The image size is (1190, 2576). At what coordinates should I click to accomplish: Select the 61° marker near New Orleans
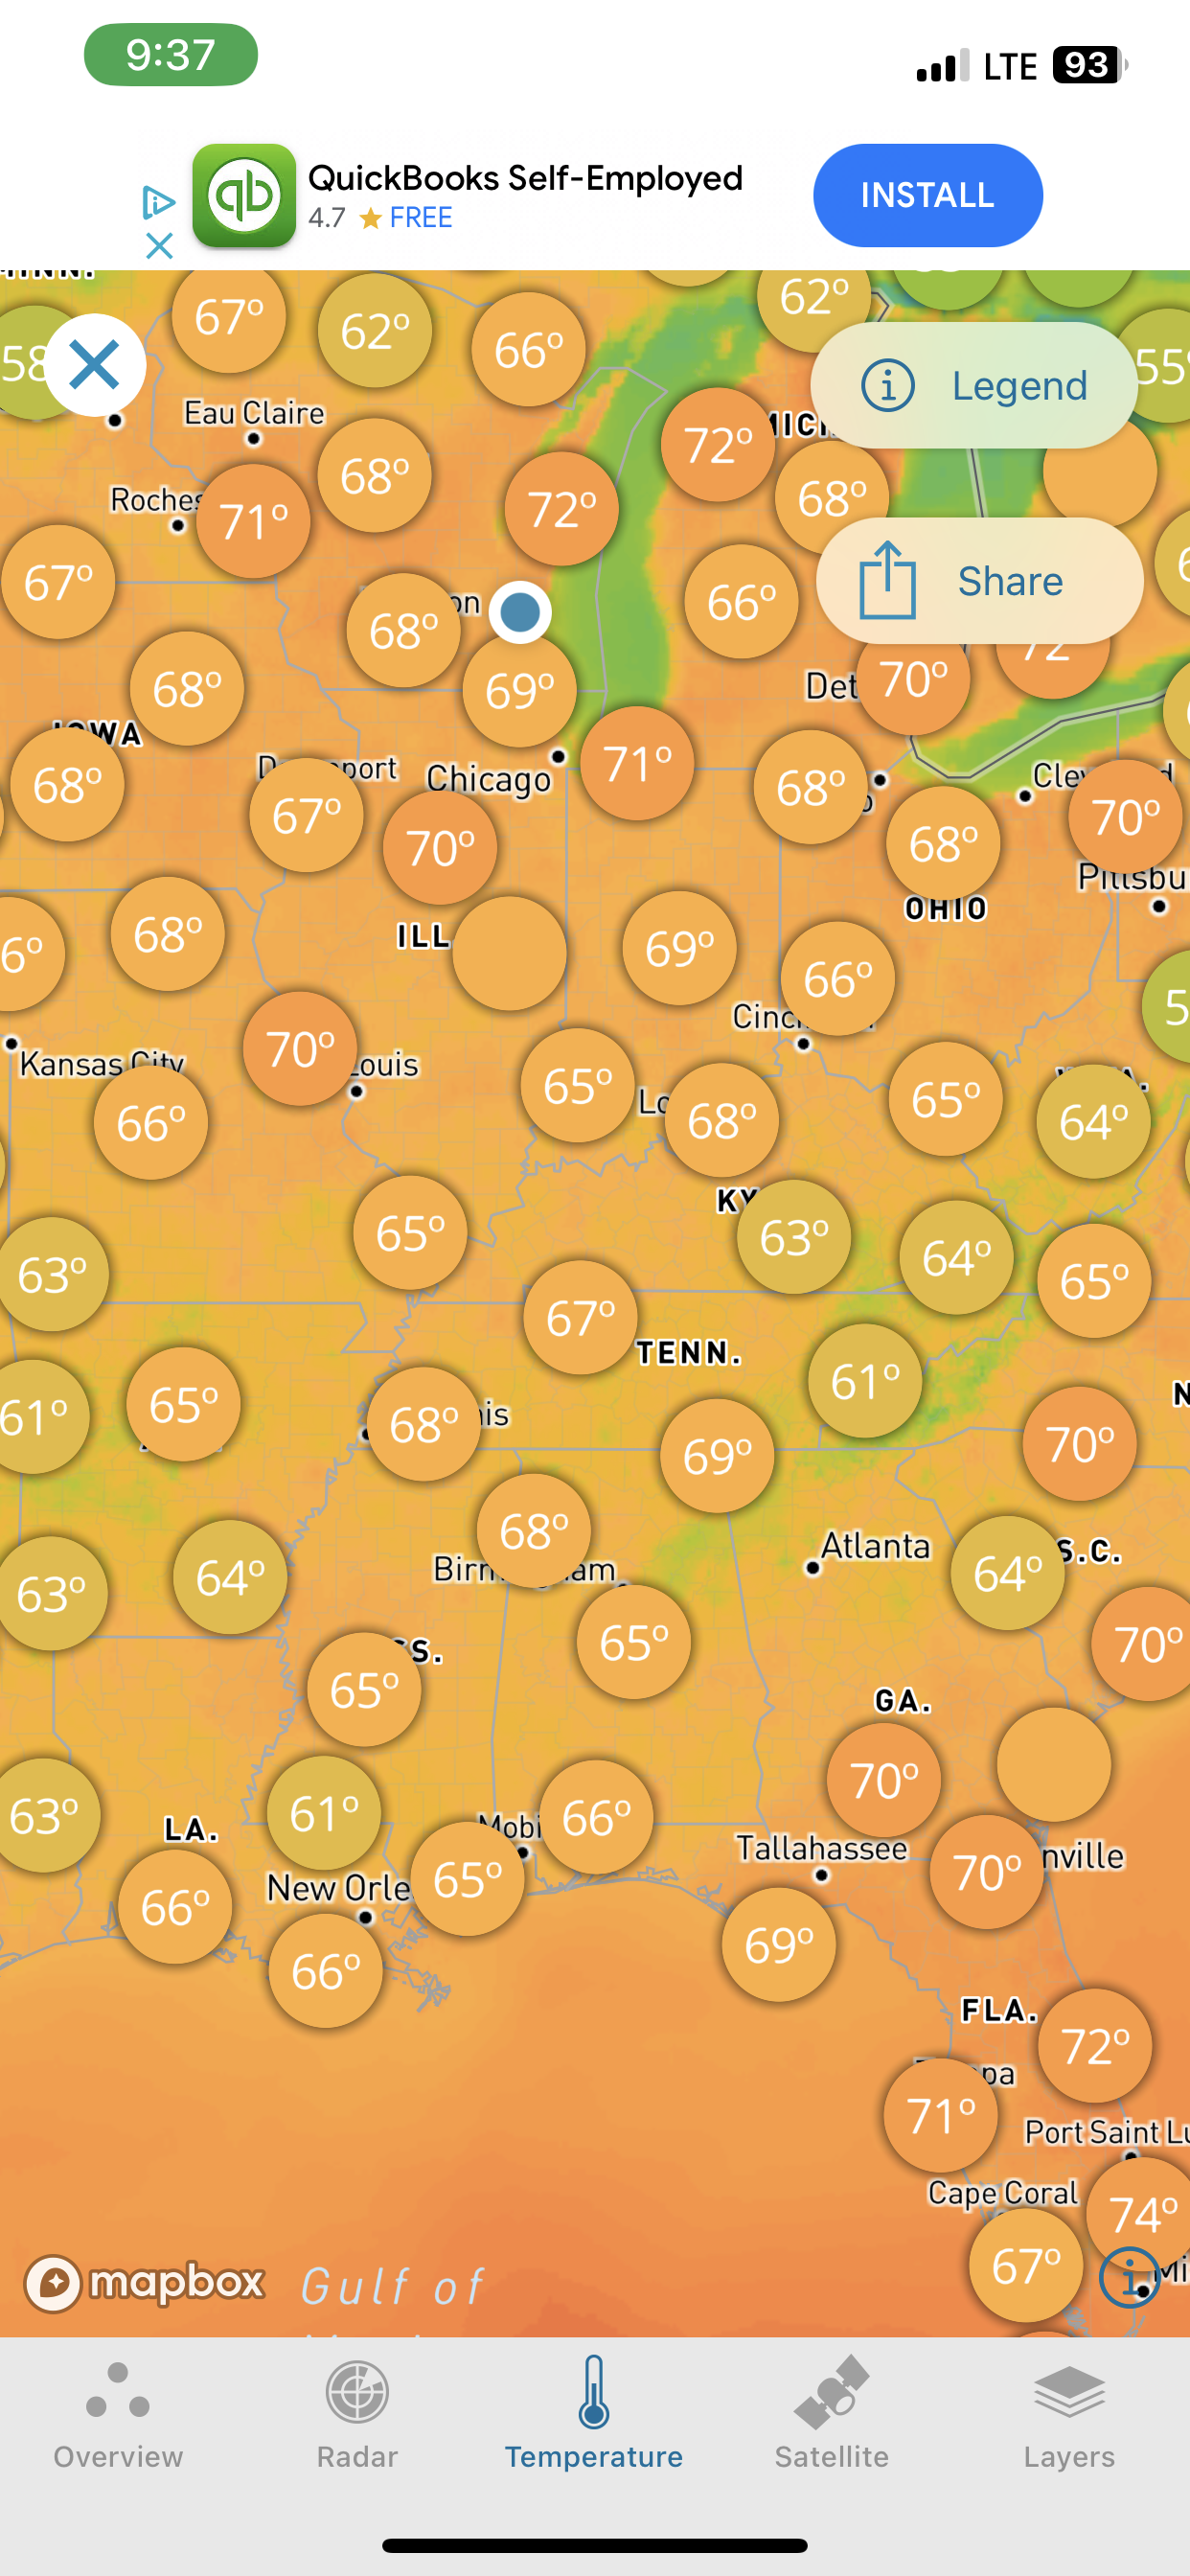point(324,1813)
